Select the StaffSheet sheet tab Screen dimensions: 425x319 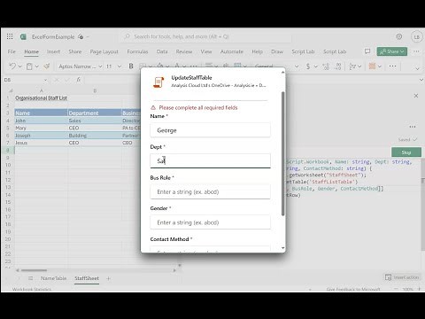click(x=87, y=278)
